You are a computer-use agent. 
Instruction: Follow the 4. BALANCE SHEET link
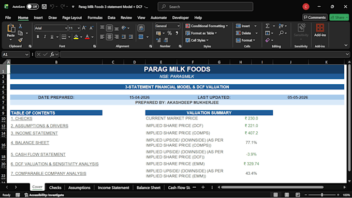30,143
